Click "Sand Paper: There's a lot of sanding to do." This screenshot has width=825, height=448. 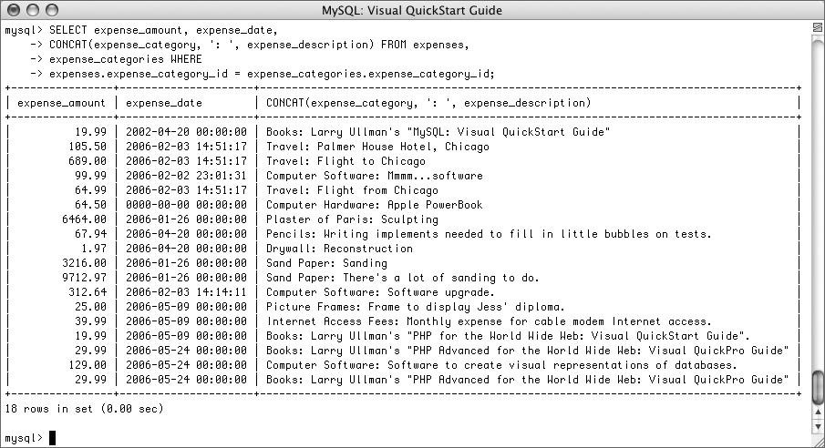click(403, 278)
